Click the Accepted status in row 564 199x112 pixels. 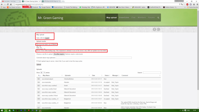click(x=107, y=82)
